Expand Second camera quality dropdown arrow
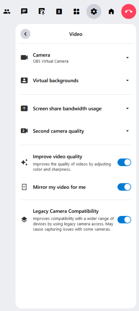Image resolution: width=139 pixels, height=311 pixels. [x=128, y=131]
